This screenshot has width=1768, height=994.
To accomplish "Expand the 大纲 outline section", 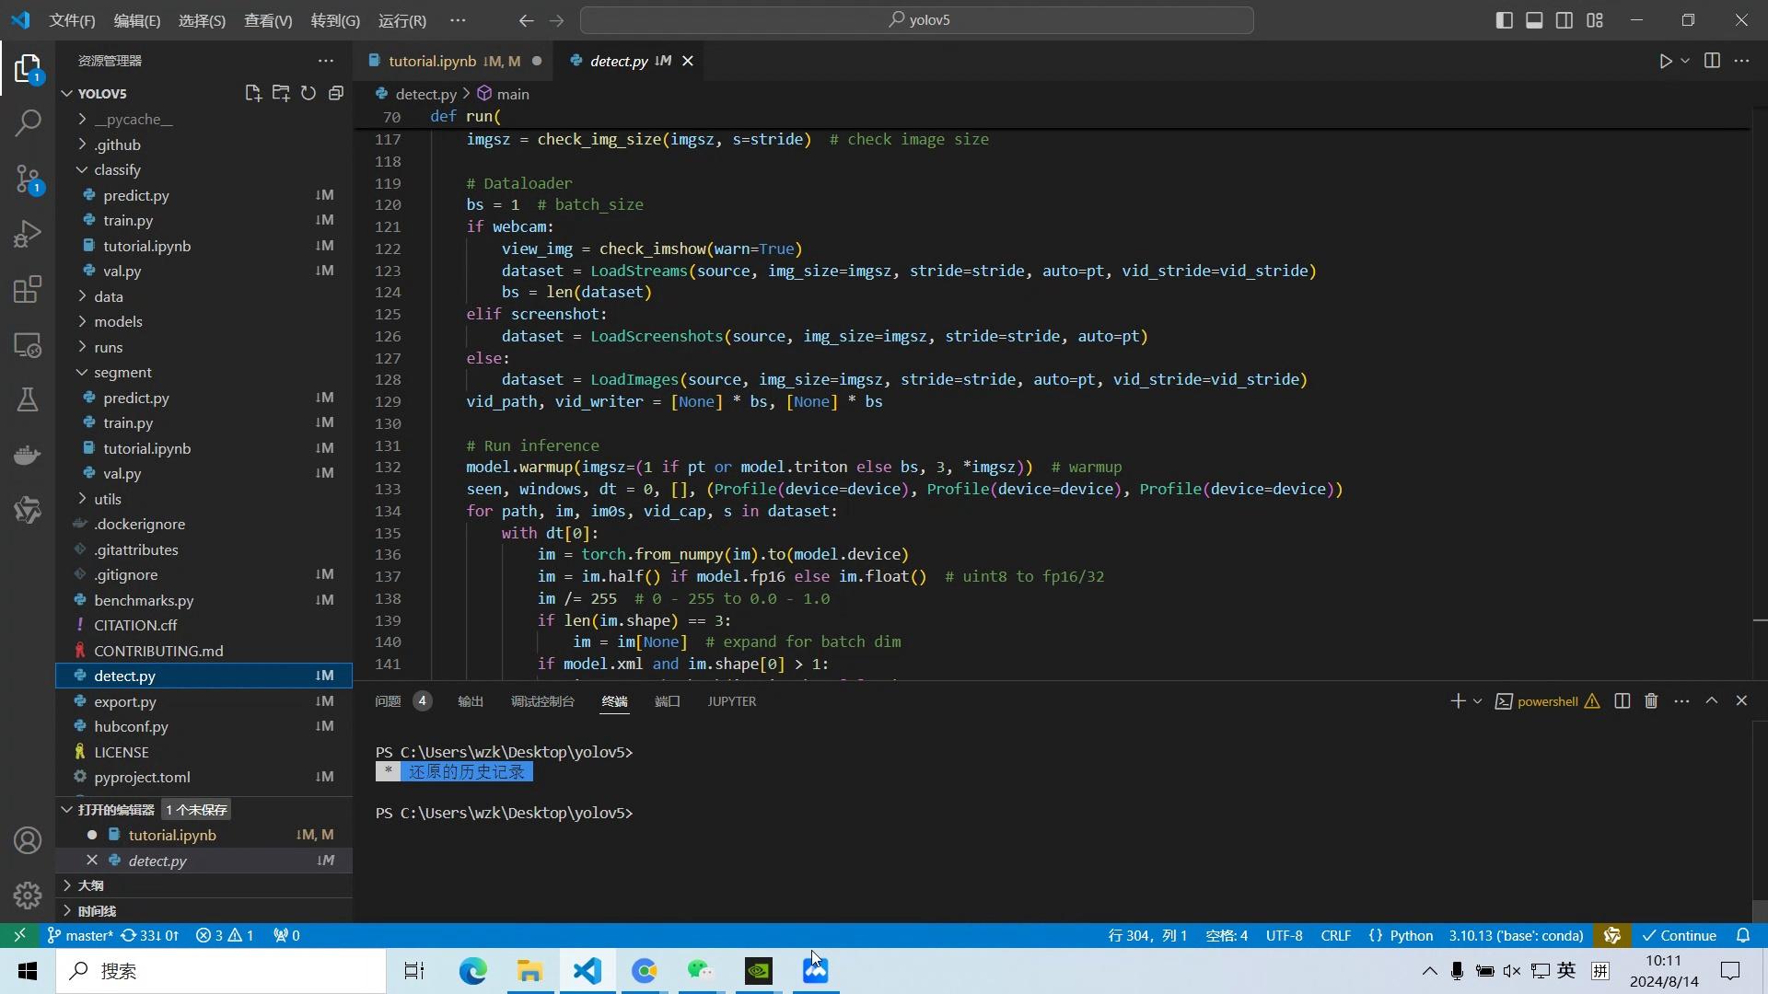I will [x=204, y=885].
